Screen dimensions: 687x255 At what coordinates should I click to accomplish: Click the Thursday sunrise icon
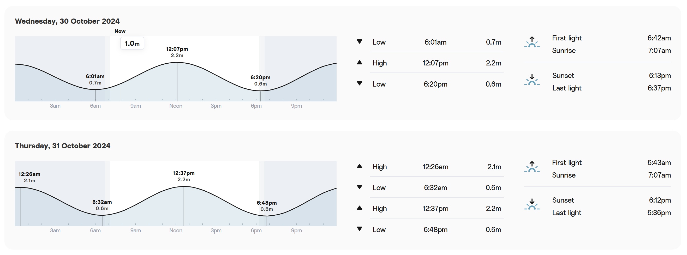[x=532, y=167]
